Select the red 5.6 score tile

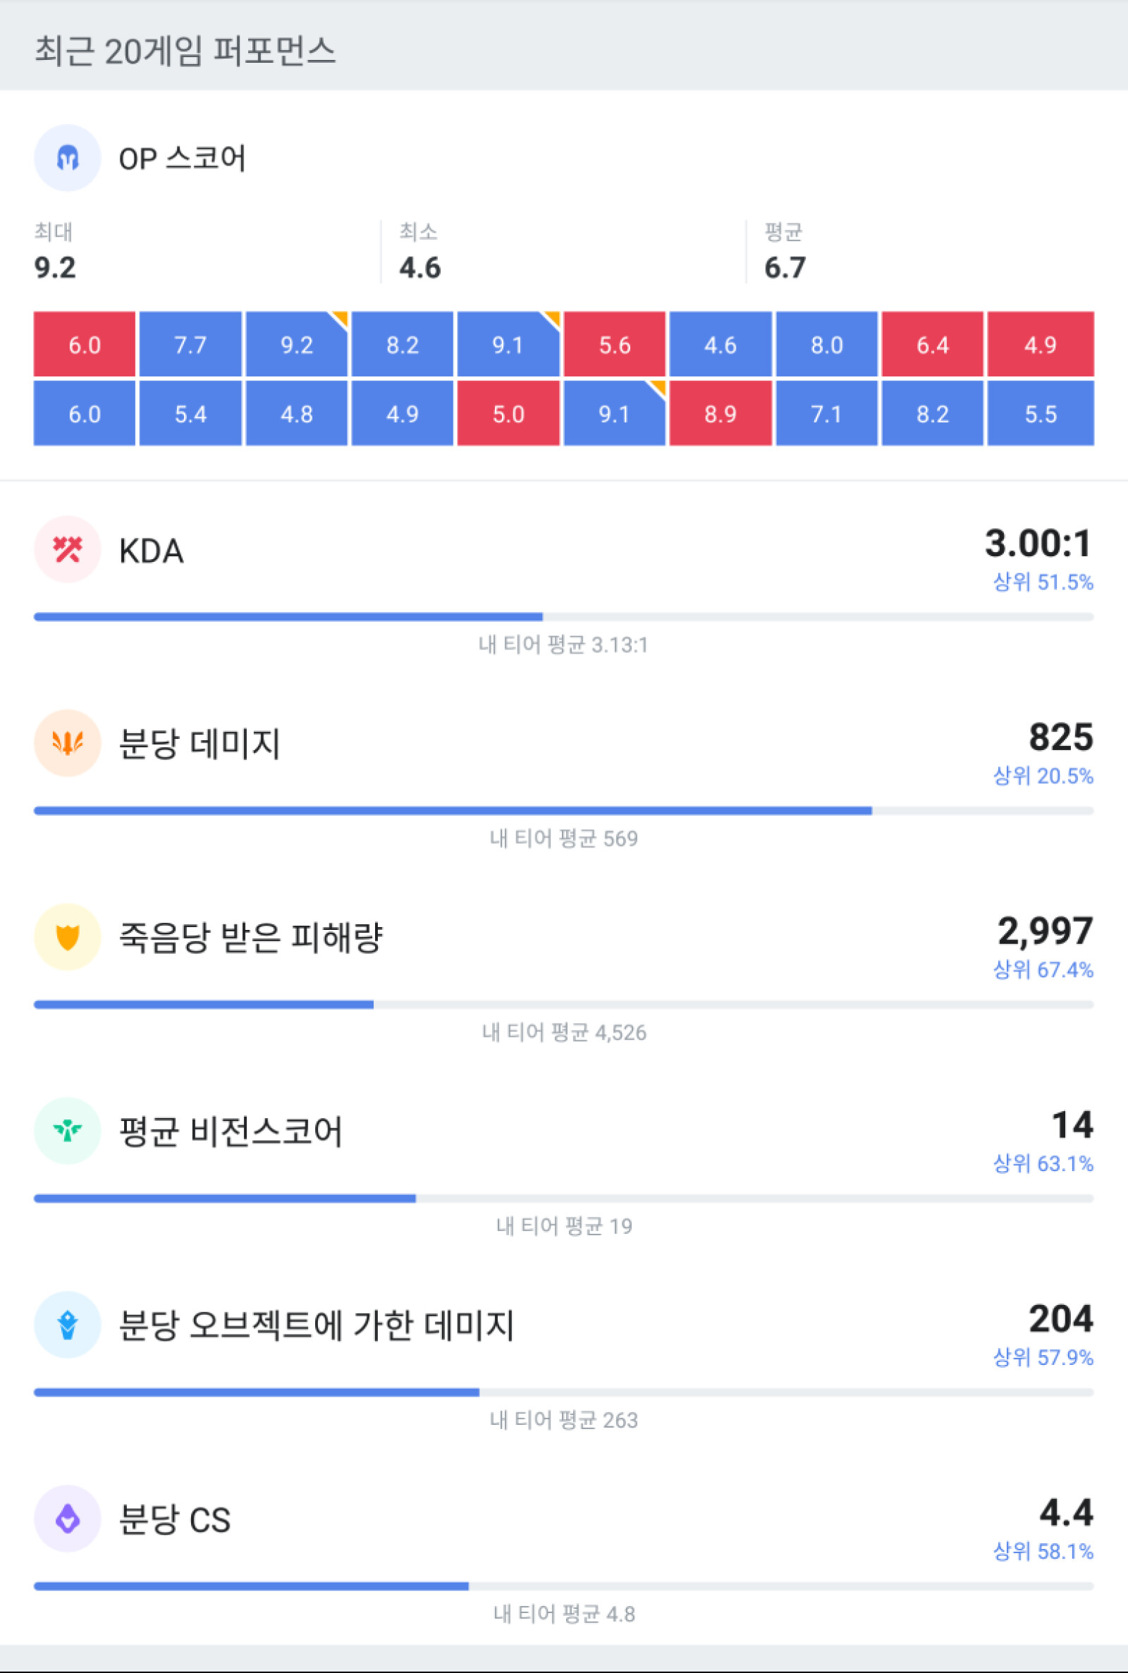click(x=614, y=345)
